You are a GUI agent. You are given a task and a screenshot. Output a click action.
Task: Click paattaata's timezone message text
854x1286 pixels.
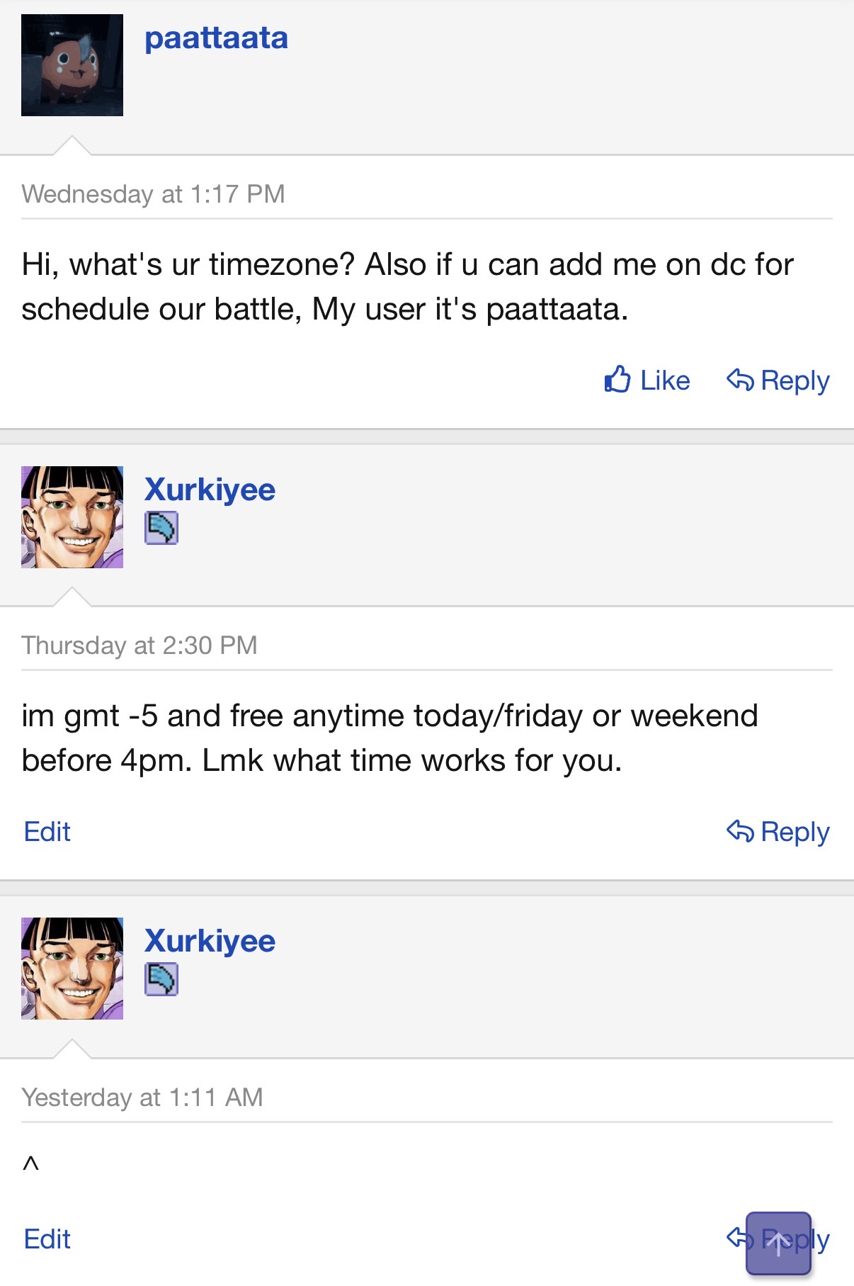(407, 287)
